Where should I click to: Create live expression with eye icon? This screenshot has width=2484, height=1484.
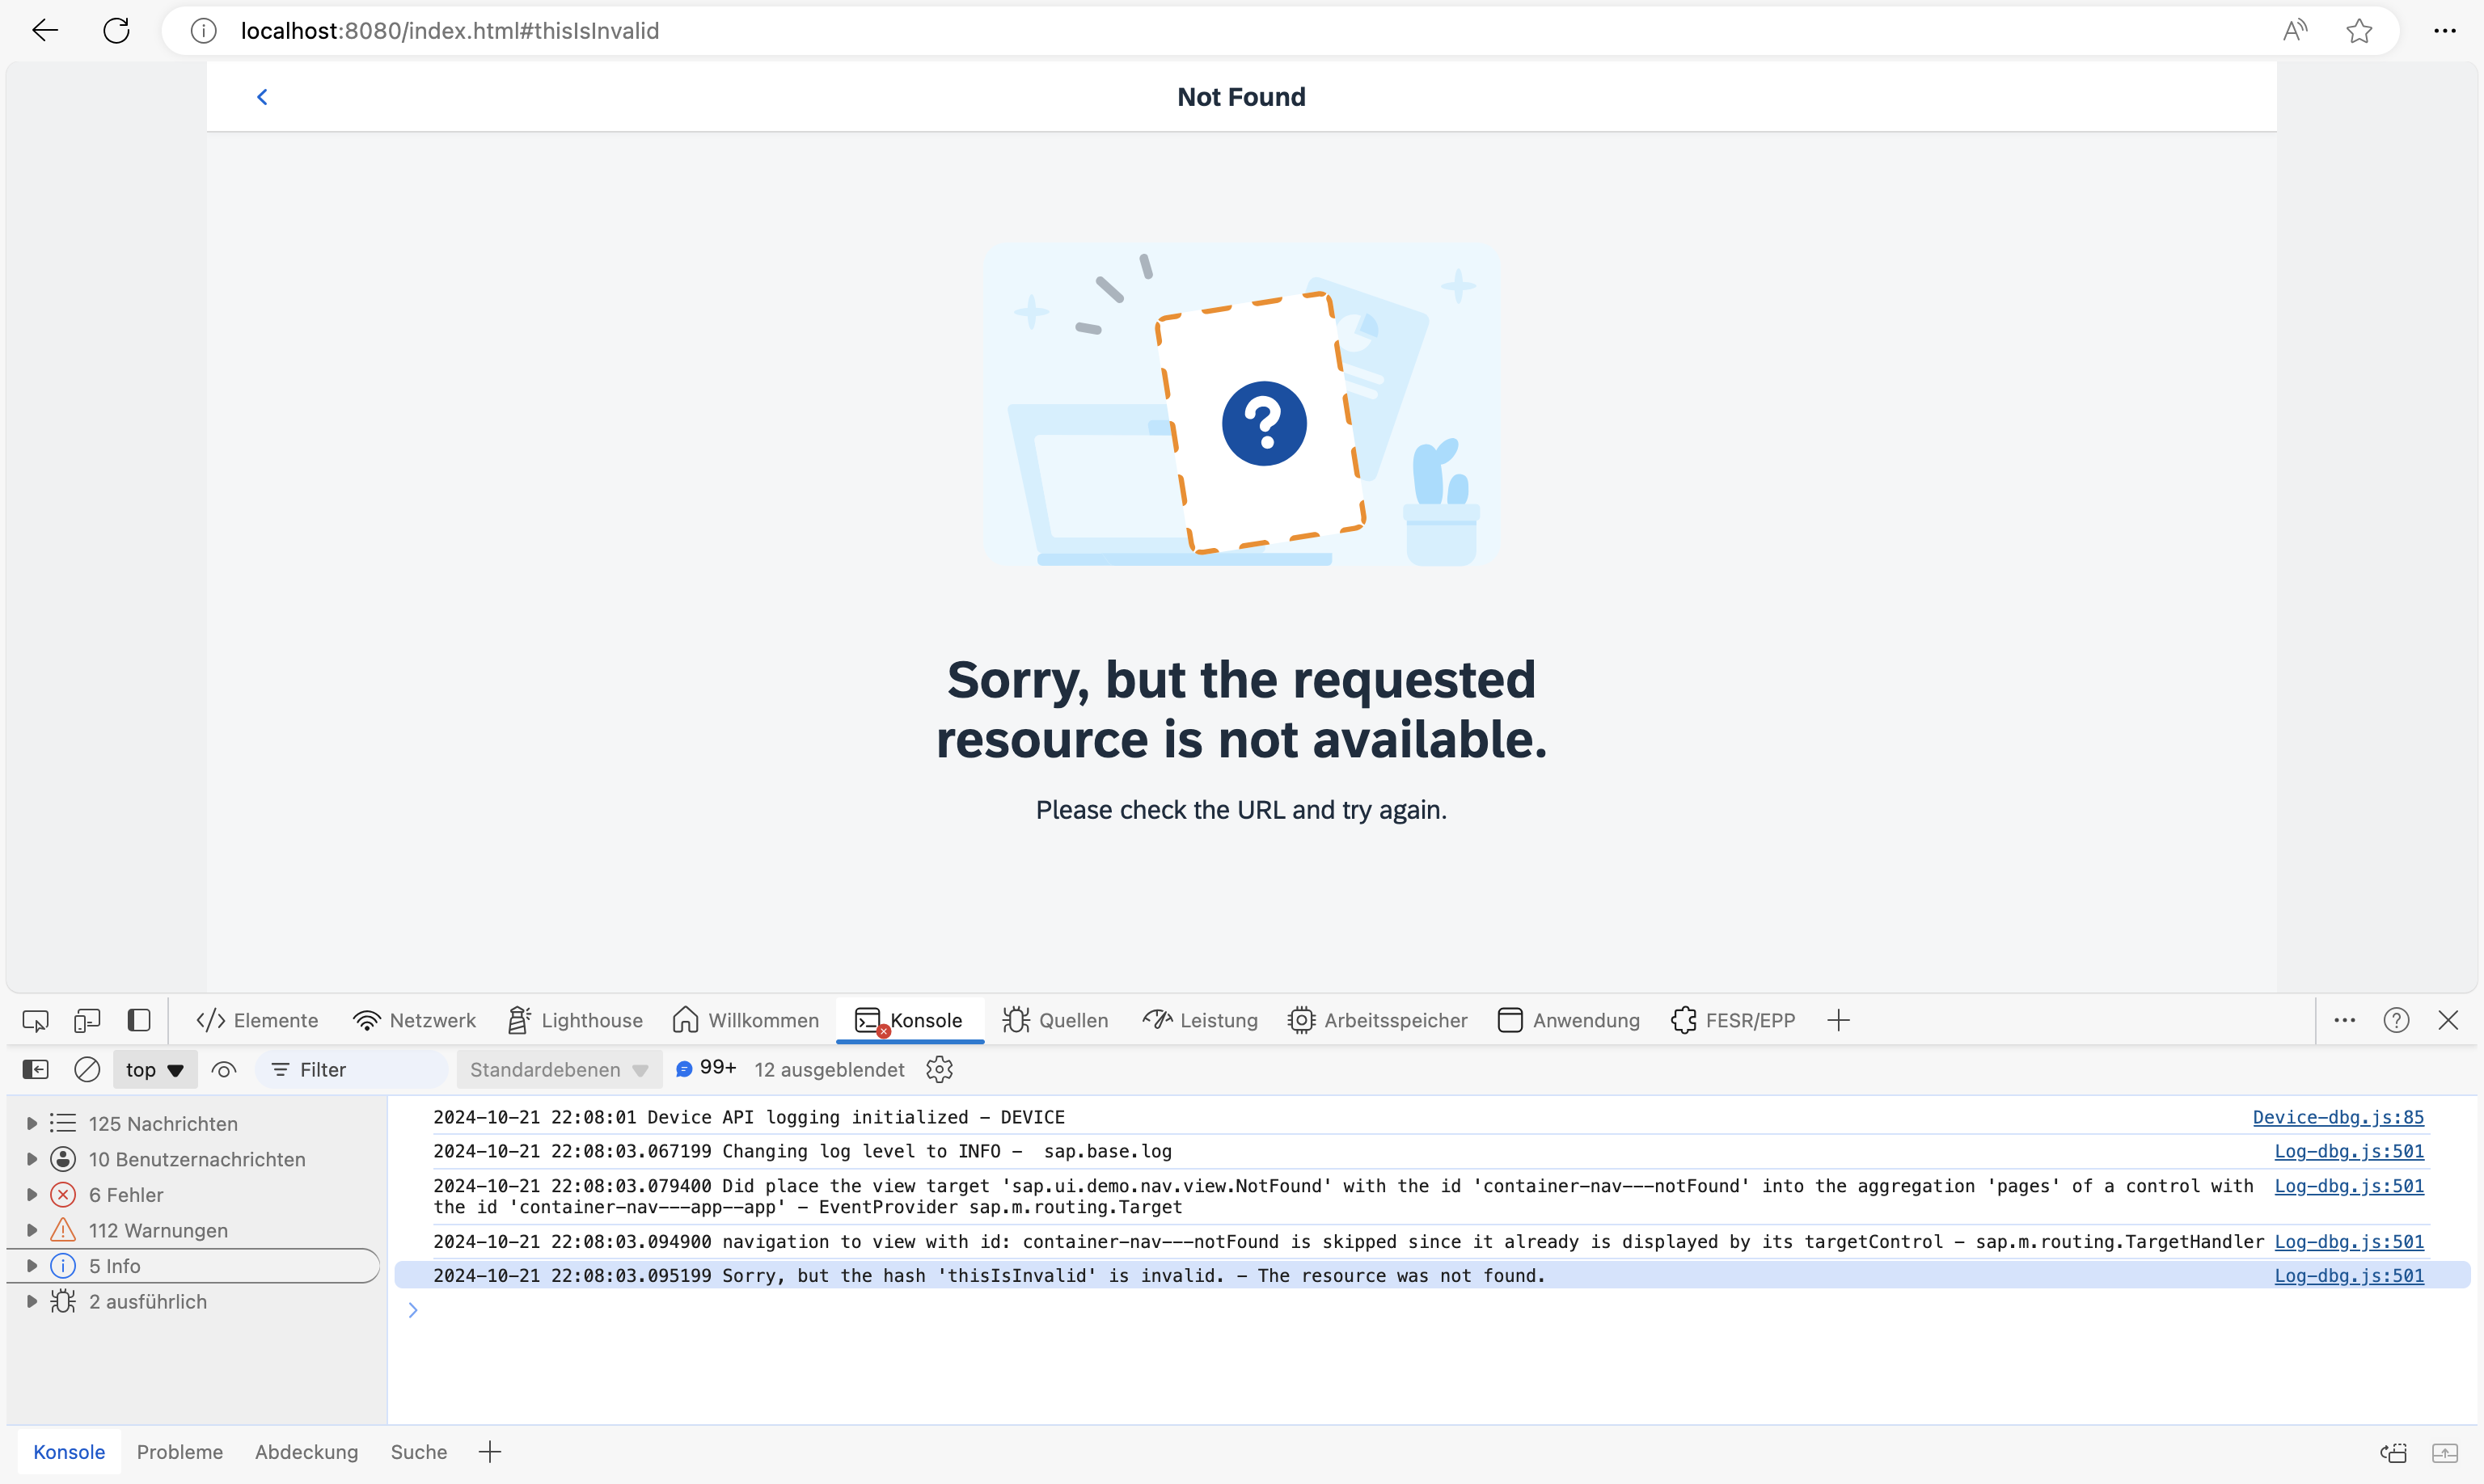[x=224, y=1070]
